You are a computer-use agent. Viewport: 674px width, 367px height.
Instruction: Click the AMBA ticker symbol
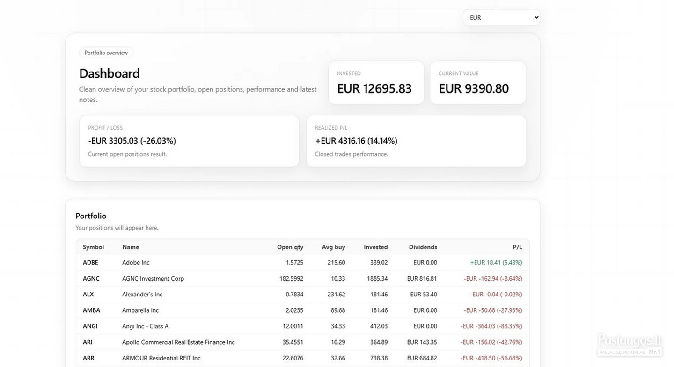[x=92, y=310]
